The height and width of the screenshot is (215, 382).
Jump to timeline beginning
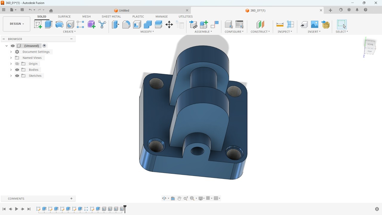point(4,209)
